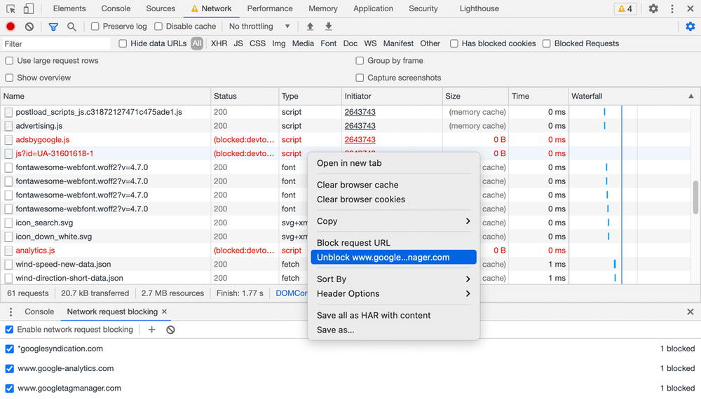Open network search magnifier icon
The width and height of the screenshot is (701, 399).
pos(72,27)
